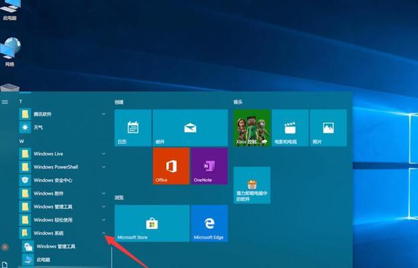The height and width of the screenshot is (268, 418).
Task: Click the 腾讯软件 folder icon
Action: [x=25, y=114]
